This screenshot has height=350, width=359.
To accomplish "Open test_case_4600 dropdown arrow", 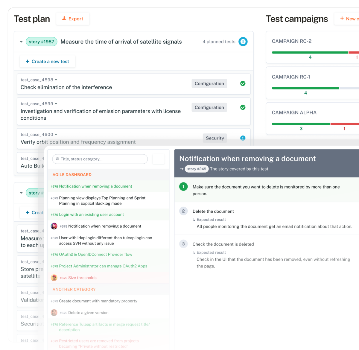I will 56,135.
